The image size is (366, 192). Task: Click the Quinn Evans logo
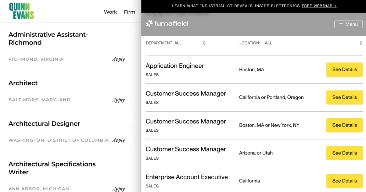coord(21,11)
